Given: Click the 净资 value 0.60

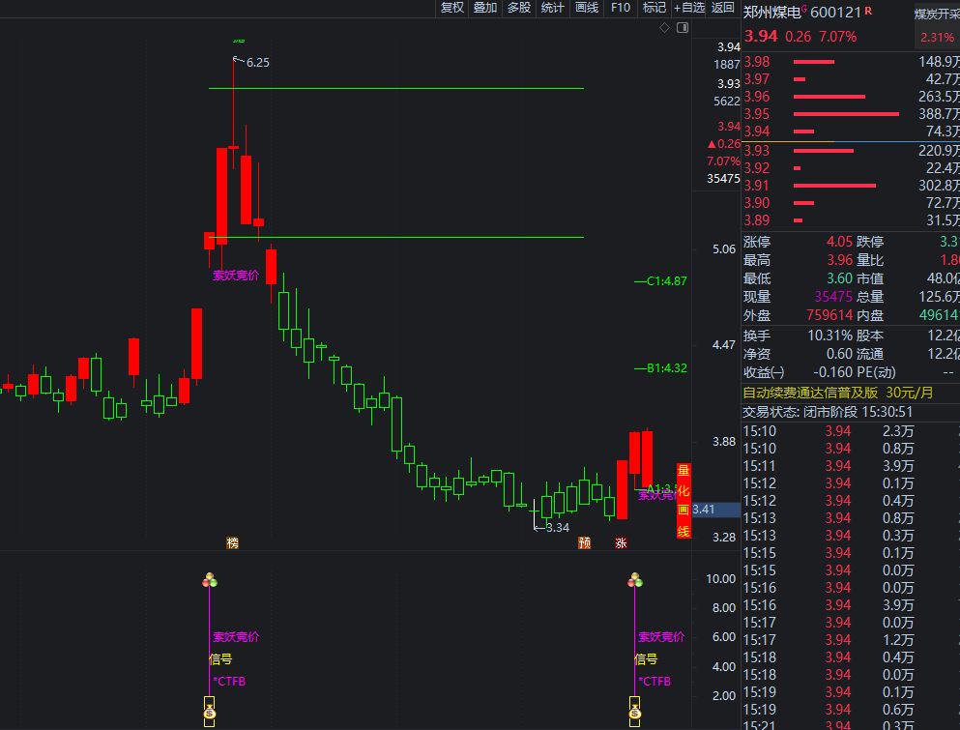Looking at the screenshot, I should [x=839, y=354].
